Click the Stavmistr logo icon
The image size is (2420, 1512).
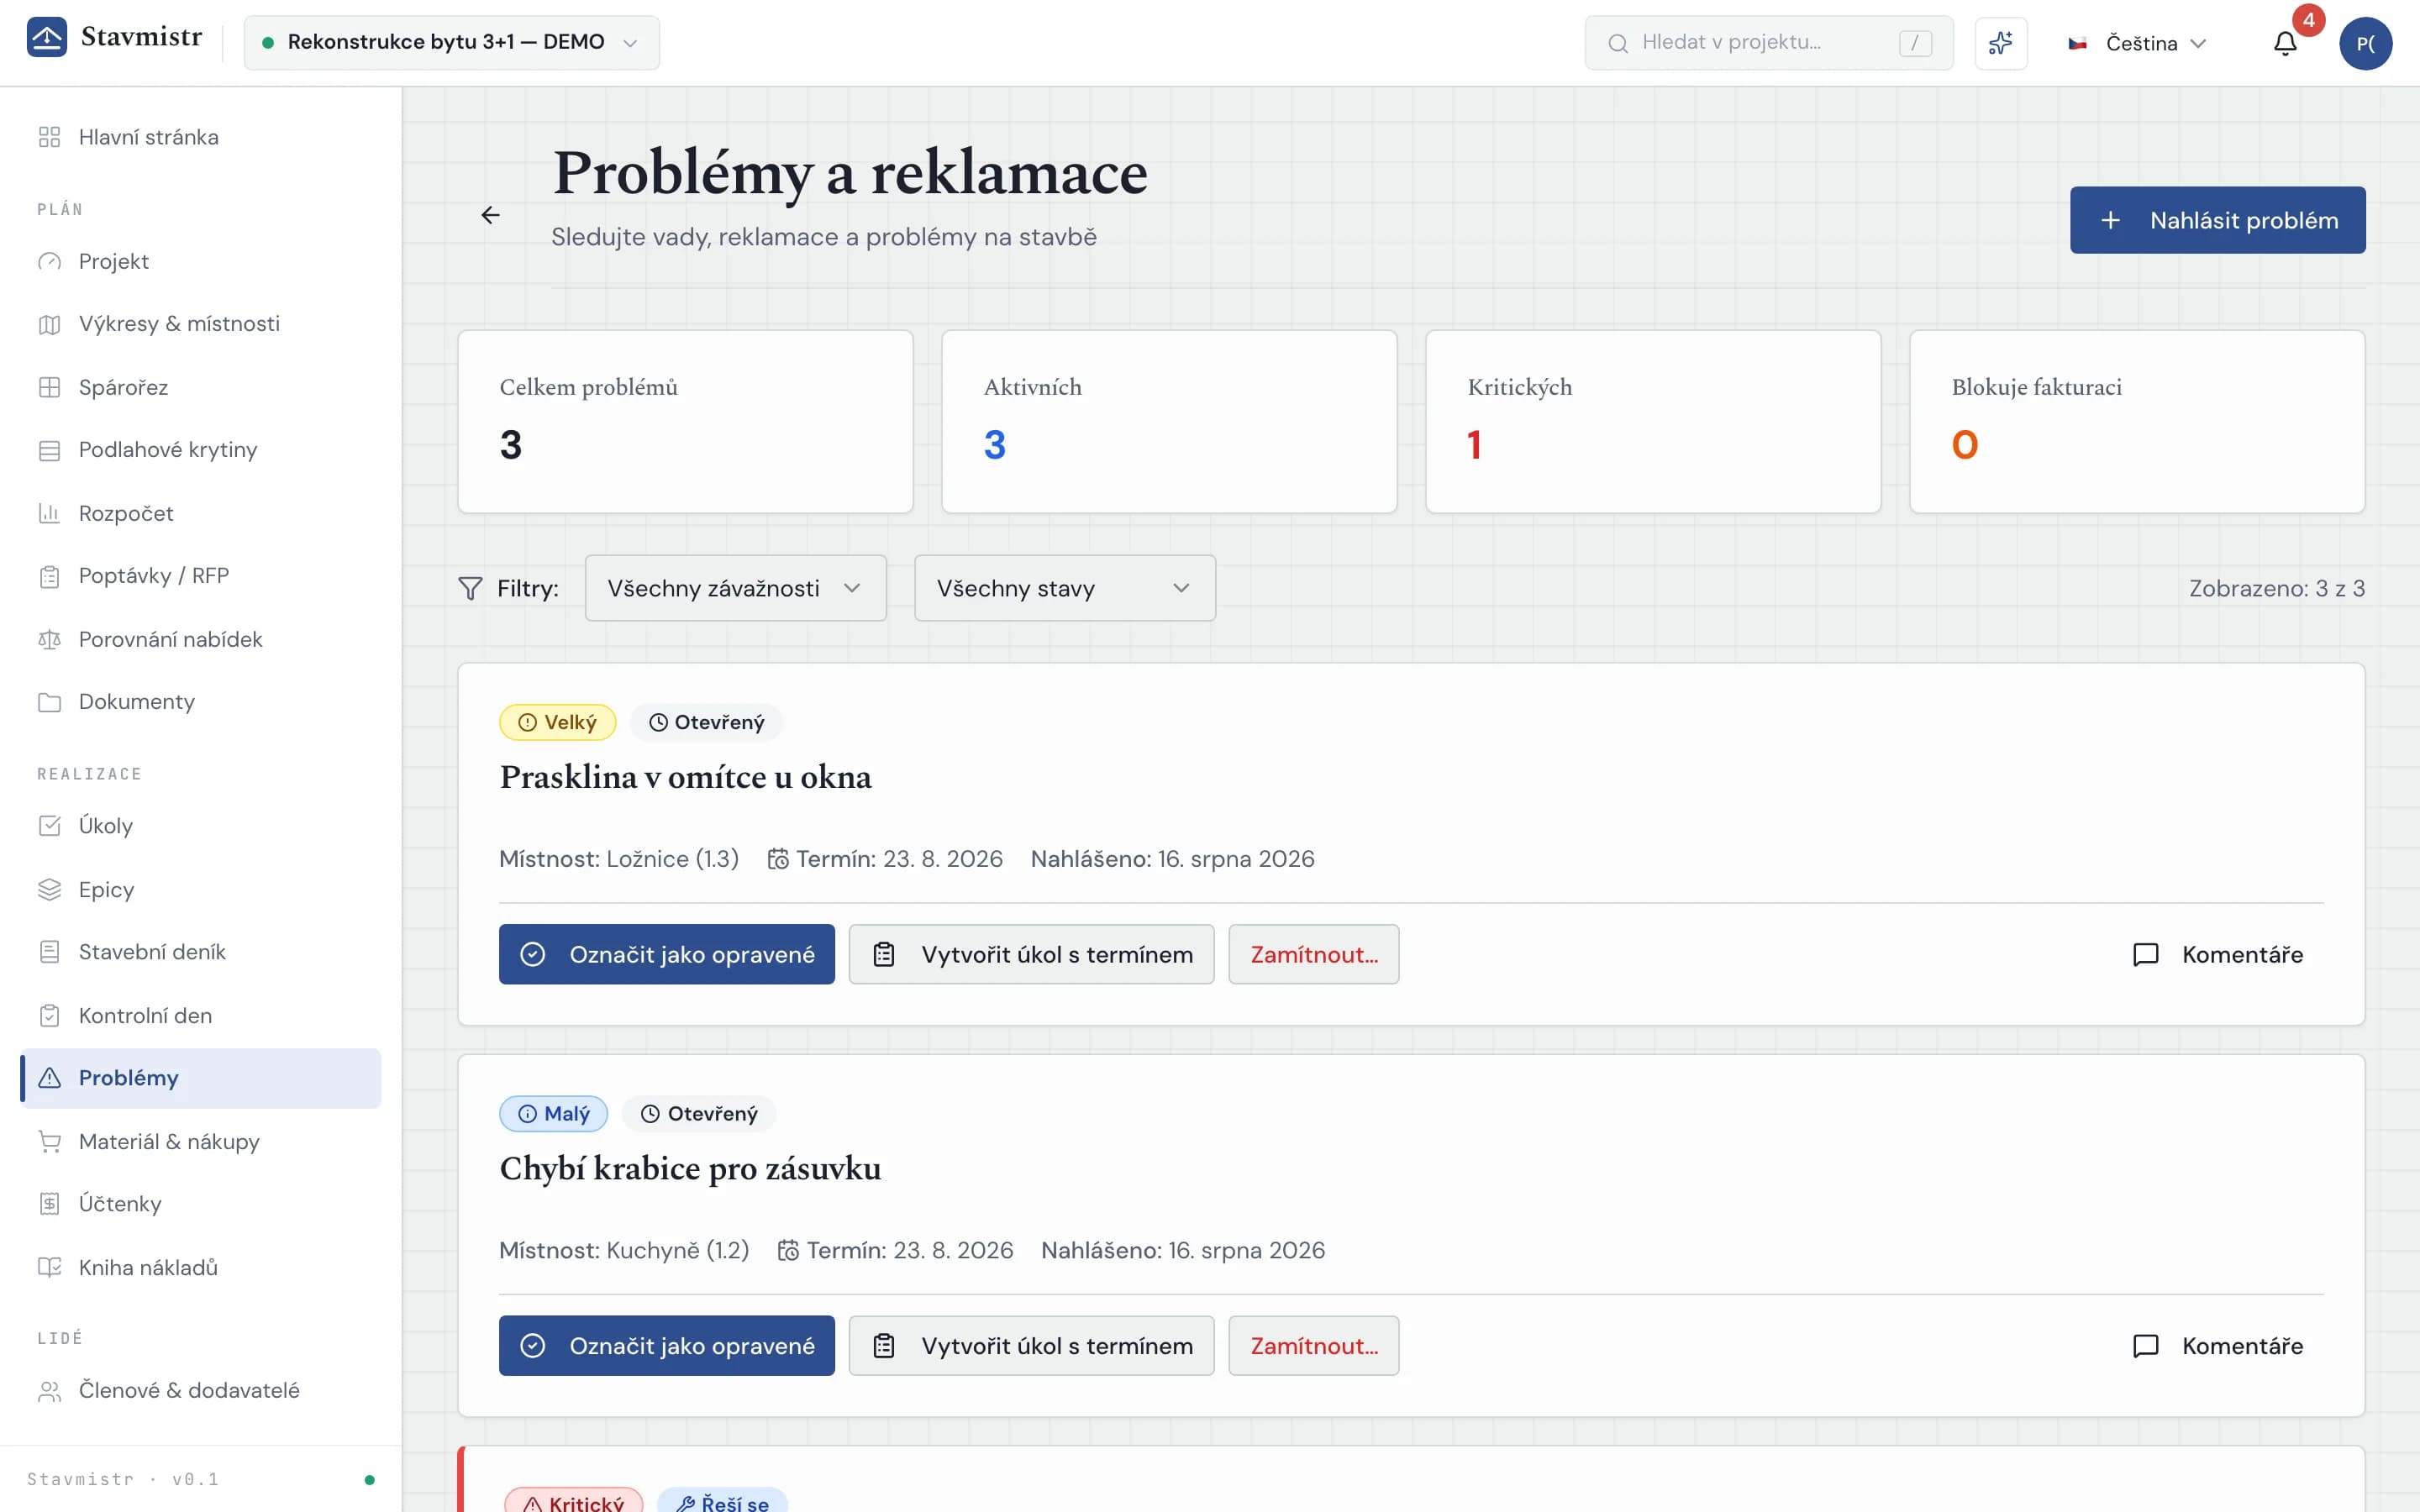pos(46,37)
